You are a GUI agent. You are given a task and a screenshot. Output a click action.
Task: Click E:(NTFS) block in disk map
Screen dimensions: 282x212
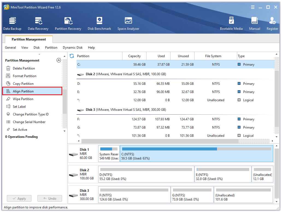(223, 174)
